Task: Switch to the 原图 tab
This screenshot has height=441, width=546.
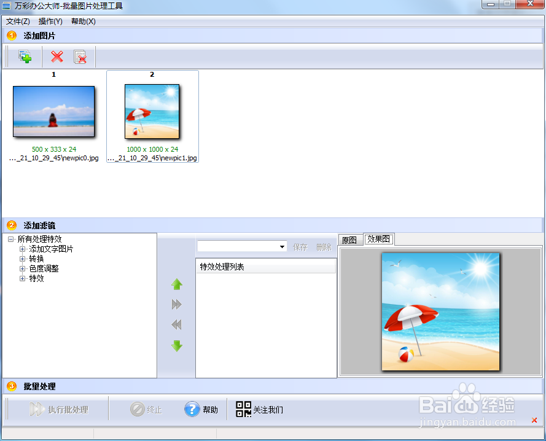Action: [349, 240]
